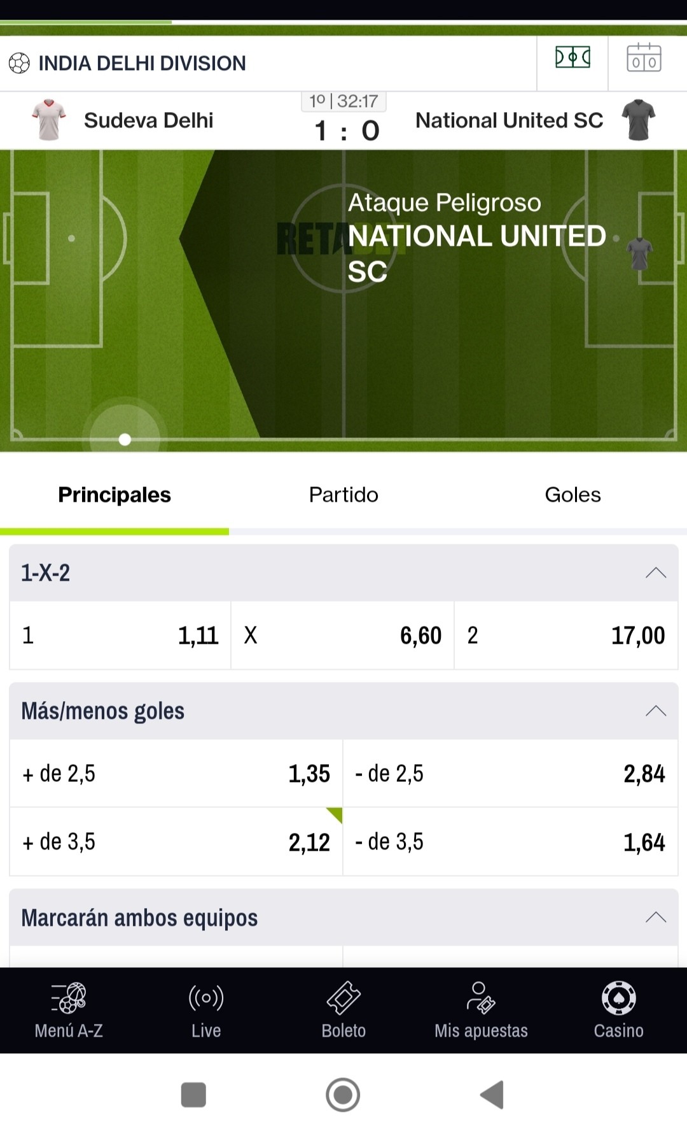Open Menú A-Z in bottom navigation

69,1011
